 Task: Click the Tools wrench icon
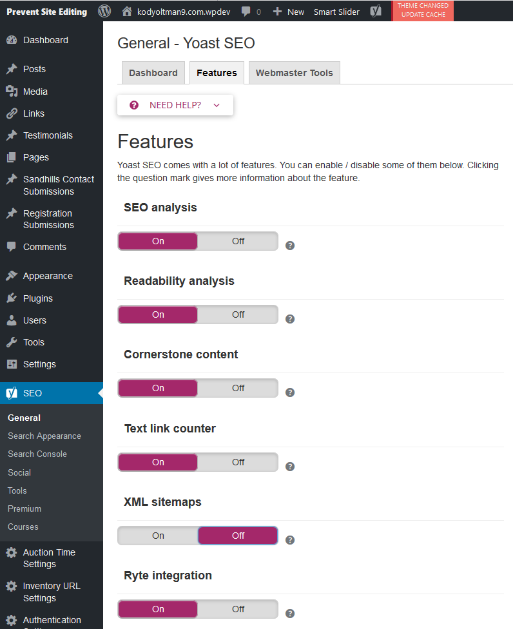12,342
